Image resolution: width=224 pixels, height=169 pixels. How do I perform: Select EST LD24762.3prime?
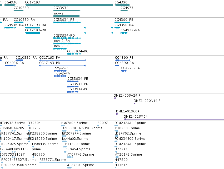128,133
